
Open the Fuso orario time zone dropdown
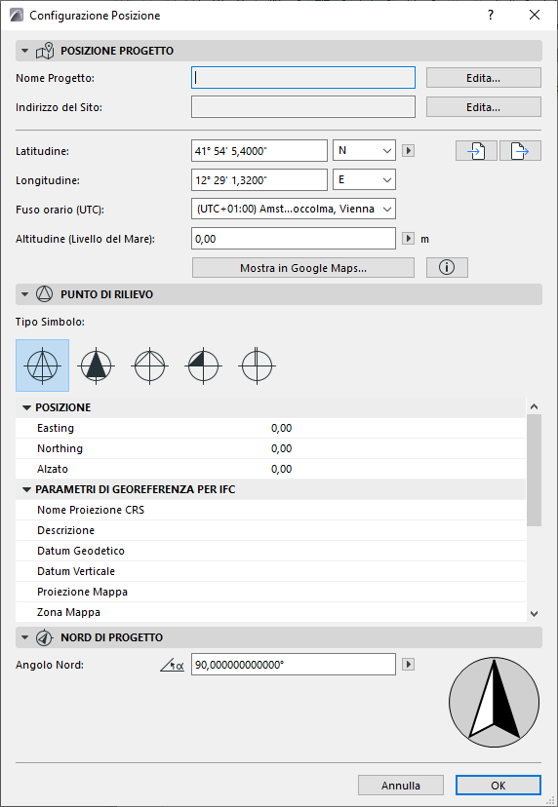click(x=294, y=210)
